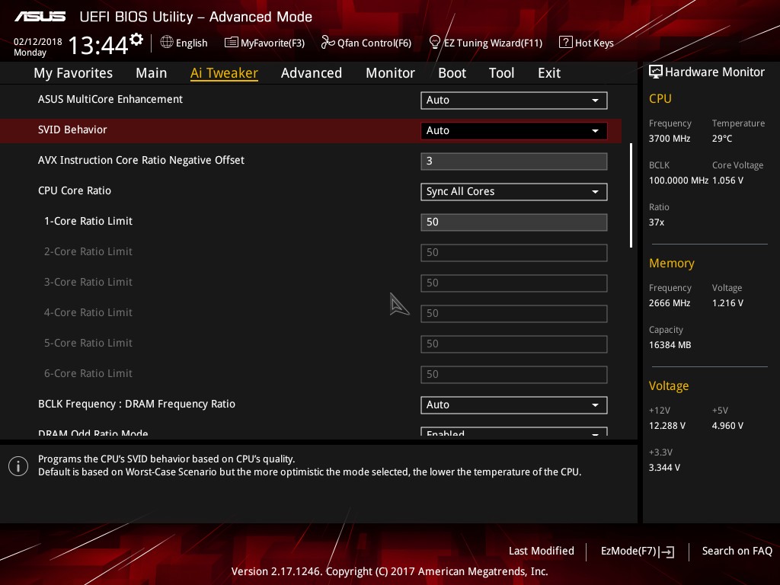Click the Capacity value 16384 MB
Viewport: 780px width, 585px height.
pos(670,345)
